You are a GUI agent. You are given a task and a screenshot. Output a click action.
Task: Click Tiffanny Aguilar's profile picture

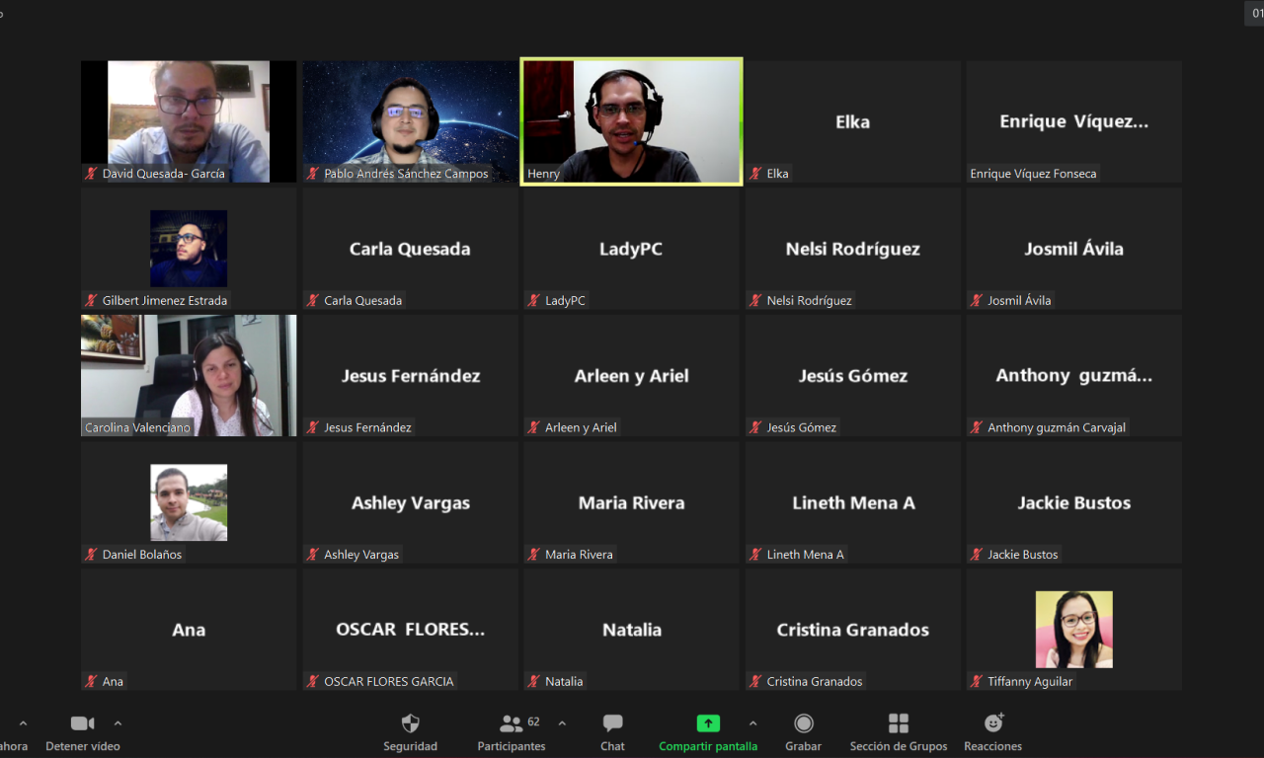[x=1073, y=629]
